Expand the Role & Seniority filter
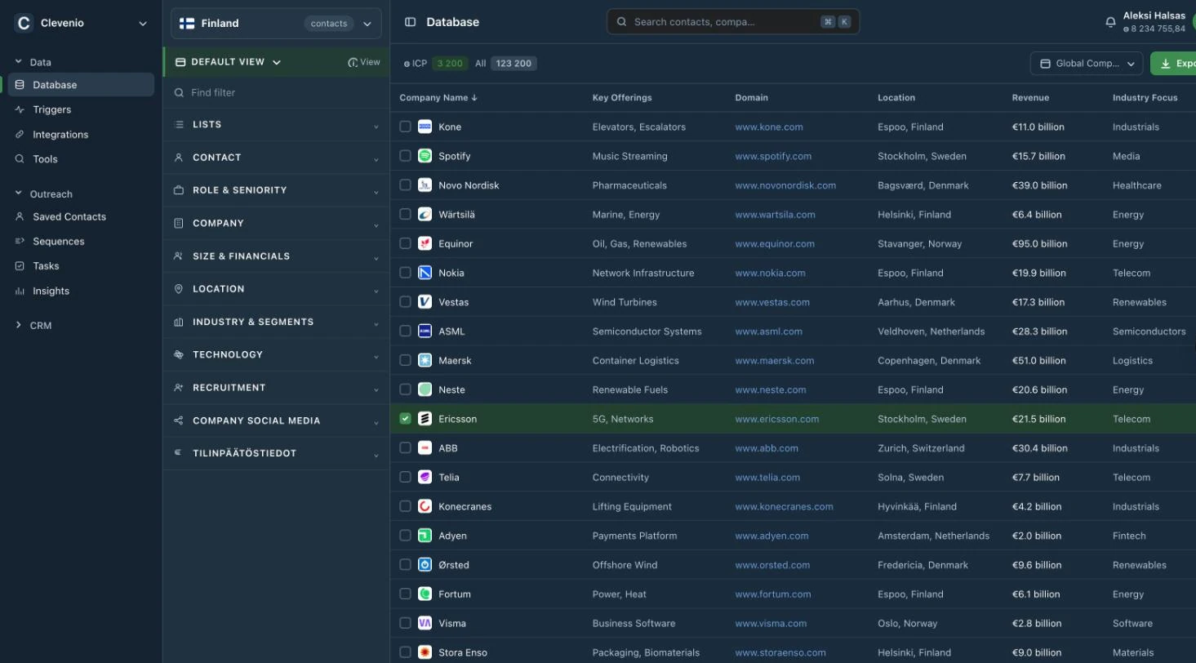Viewport: 1196px width, 663px height. pos(276,190)
